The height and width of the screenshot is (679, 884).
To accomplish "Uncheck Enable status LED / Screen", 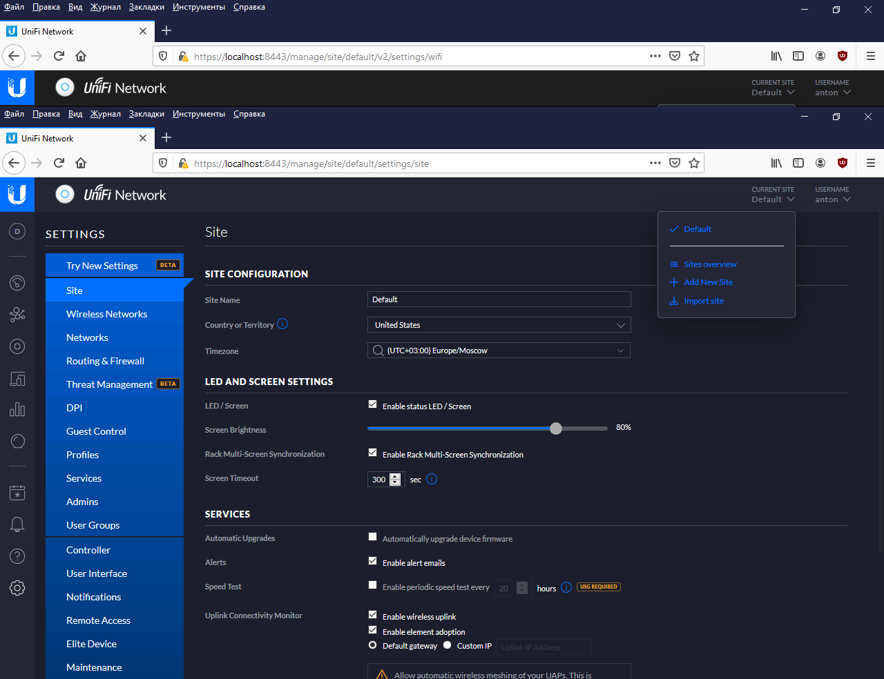I will tap(373, 405).
